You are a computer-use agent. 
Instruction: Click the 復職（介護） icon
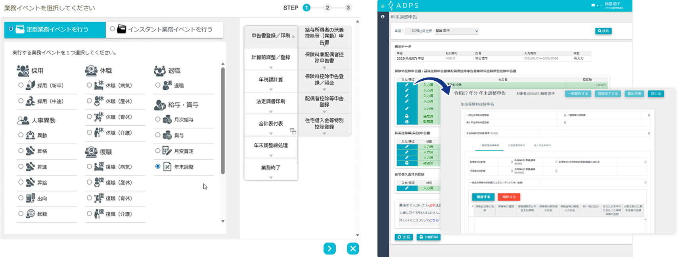tap(99, 214)
